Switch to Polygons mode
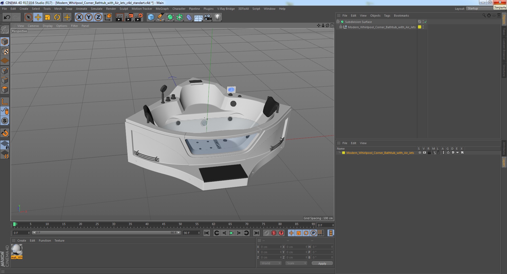 [x=5, y=90]
